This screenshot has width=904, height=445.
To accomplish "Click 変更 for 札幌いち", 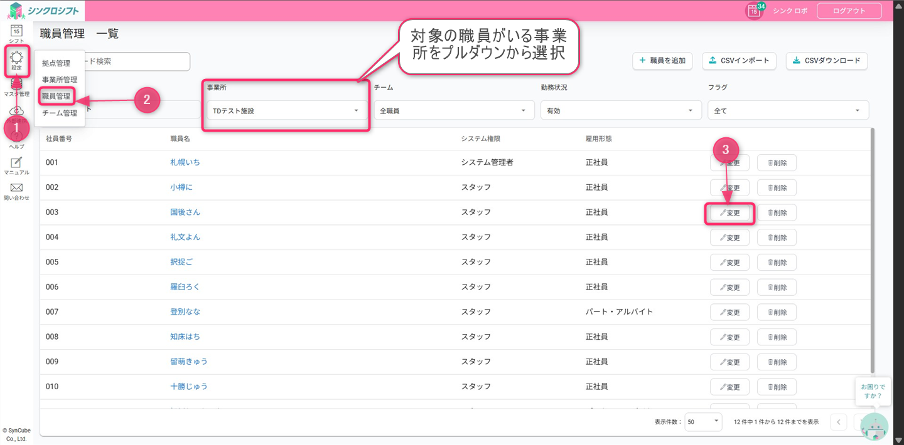I will [729, 163].
